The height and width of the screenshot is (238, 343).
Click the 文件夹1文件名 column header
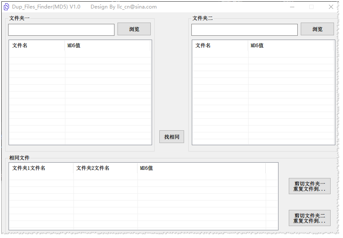click(41, 168)
